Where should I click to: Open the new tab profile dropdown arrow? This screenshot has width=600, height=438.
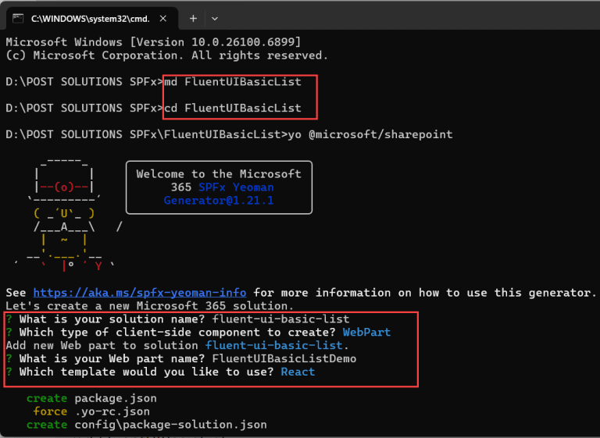tap(215, 19)
